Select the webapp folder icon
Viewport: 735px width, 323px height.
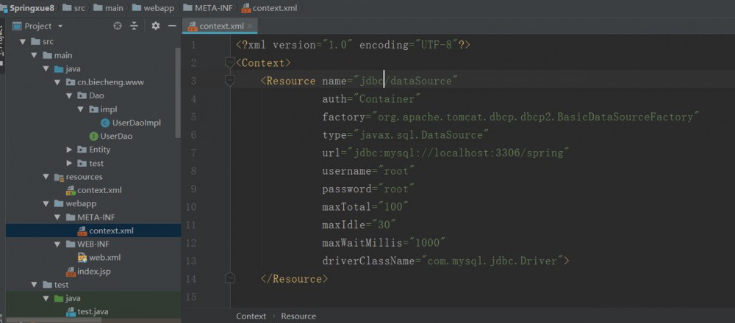pos(59,203)
